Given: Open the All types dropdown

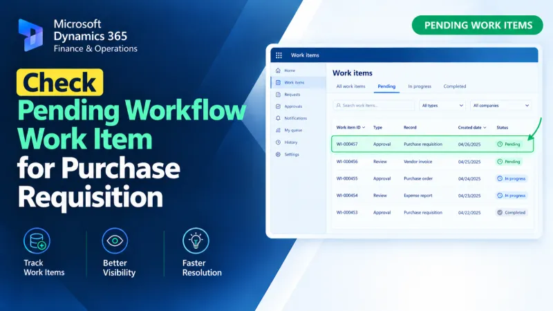Looking at the screenshot, I should (442, 106).
